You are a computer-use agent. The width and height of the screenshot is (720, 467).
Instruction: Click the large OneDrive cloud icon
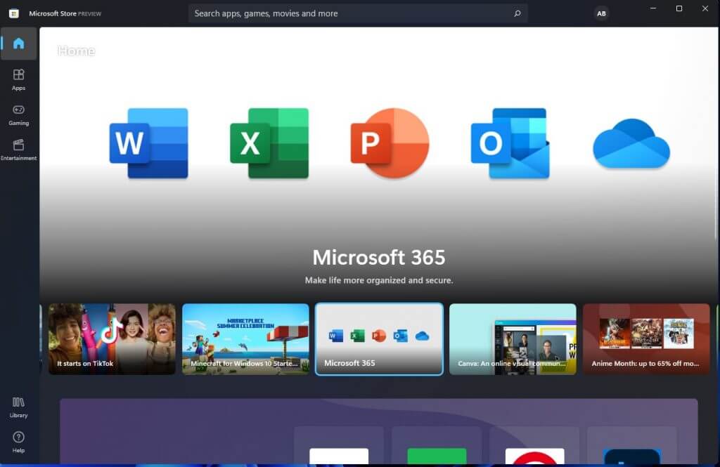(631, 143)
